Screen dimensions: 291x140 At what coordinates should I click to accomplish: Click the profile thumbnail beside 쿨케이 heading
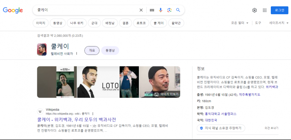[42, 49]
